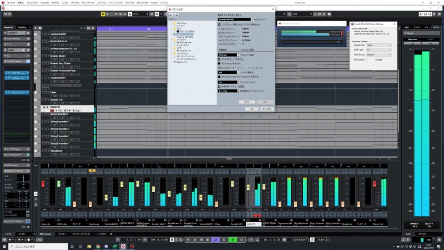Screen dimensions: 444x250
Task: Click the OK button in studio setup dialog
Action: click(x=251, y=109)
